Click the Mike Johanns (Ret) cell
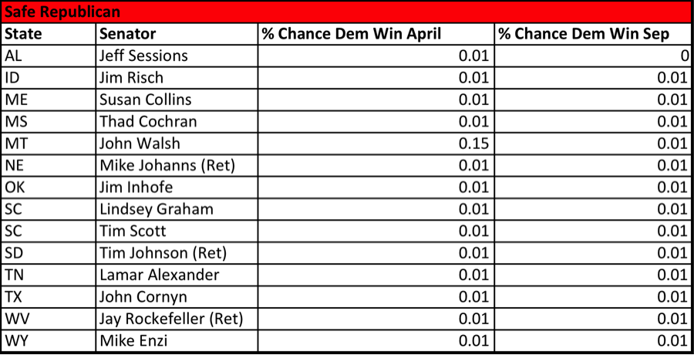This screenshot has height=355, width=694. coord(177,165)
